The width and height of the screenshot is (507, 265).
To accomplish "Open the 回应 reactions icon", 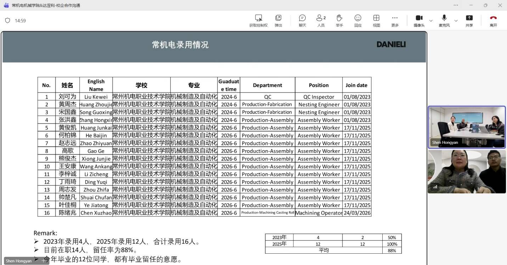I will coord(358,18).
